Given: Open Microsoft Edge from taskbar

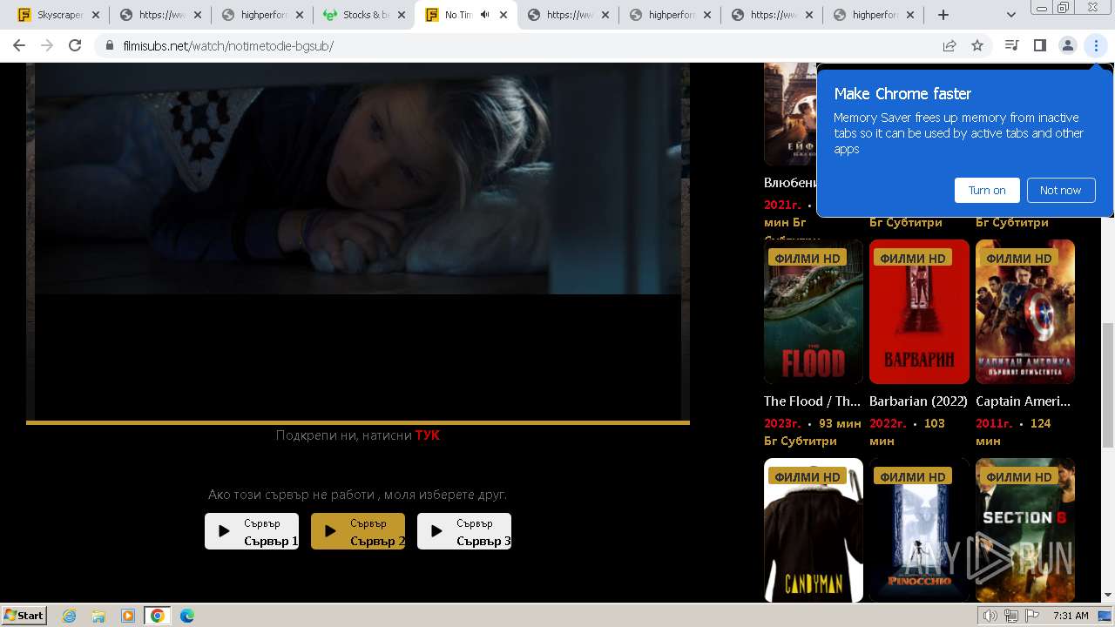Looking at the screenshot, I should click(187, 616).
